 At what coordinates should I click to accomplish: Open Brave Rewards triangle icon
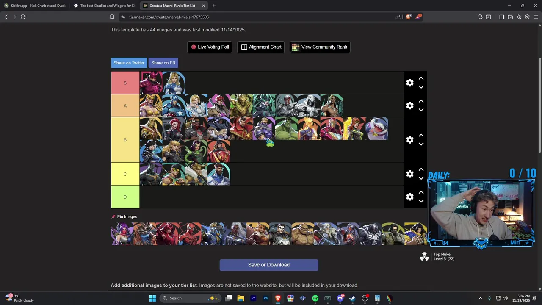click(418, 17)
